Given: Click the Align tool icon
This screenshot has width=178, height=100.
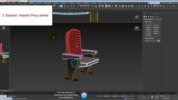Looking at the screenshot, I should click(96, 6).
